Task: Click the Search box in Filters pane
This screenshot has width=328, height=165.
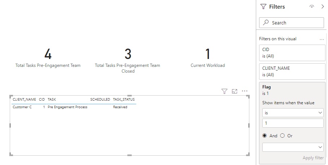Action: [292, 23]
